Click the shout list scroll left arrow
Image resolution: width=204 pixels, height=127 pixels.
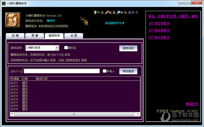point(12,114)
